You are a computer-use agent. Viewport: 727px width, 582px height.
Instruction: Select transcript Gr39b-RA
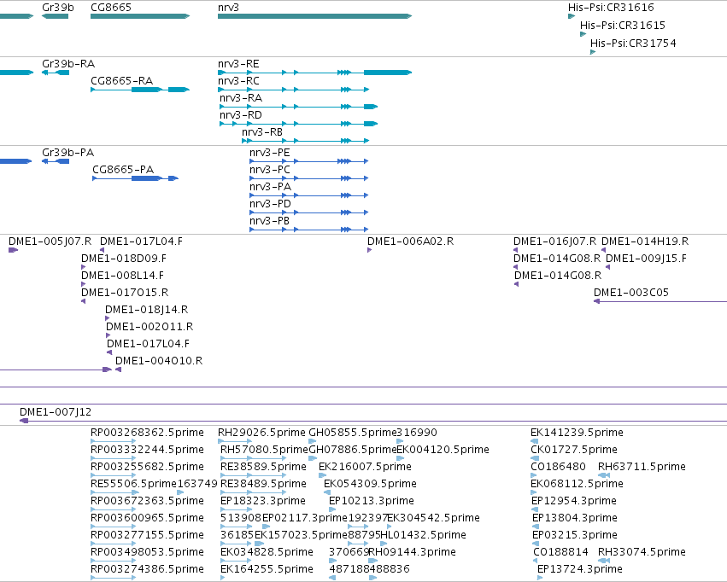pyautogui.click(x=68, y=63)
